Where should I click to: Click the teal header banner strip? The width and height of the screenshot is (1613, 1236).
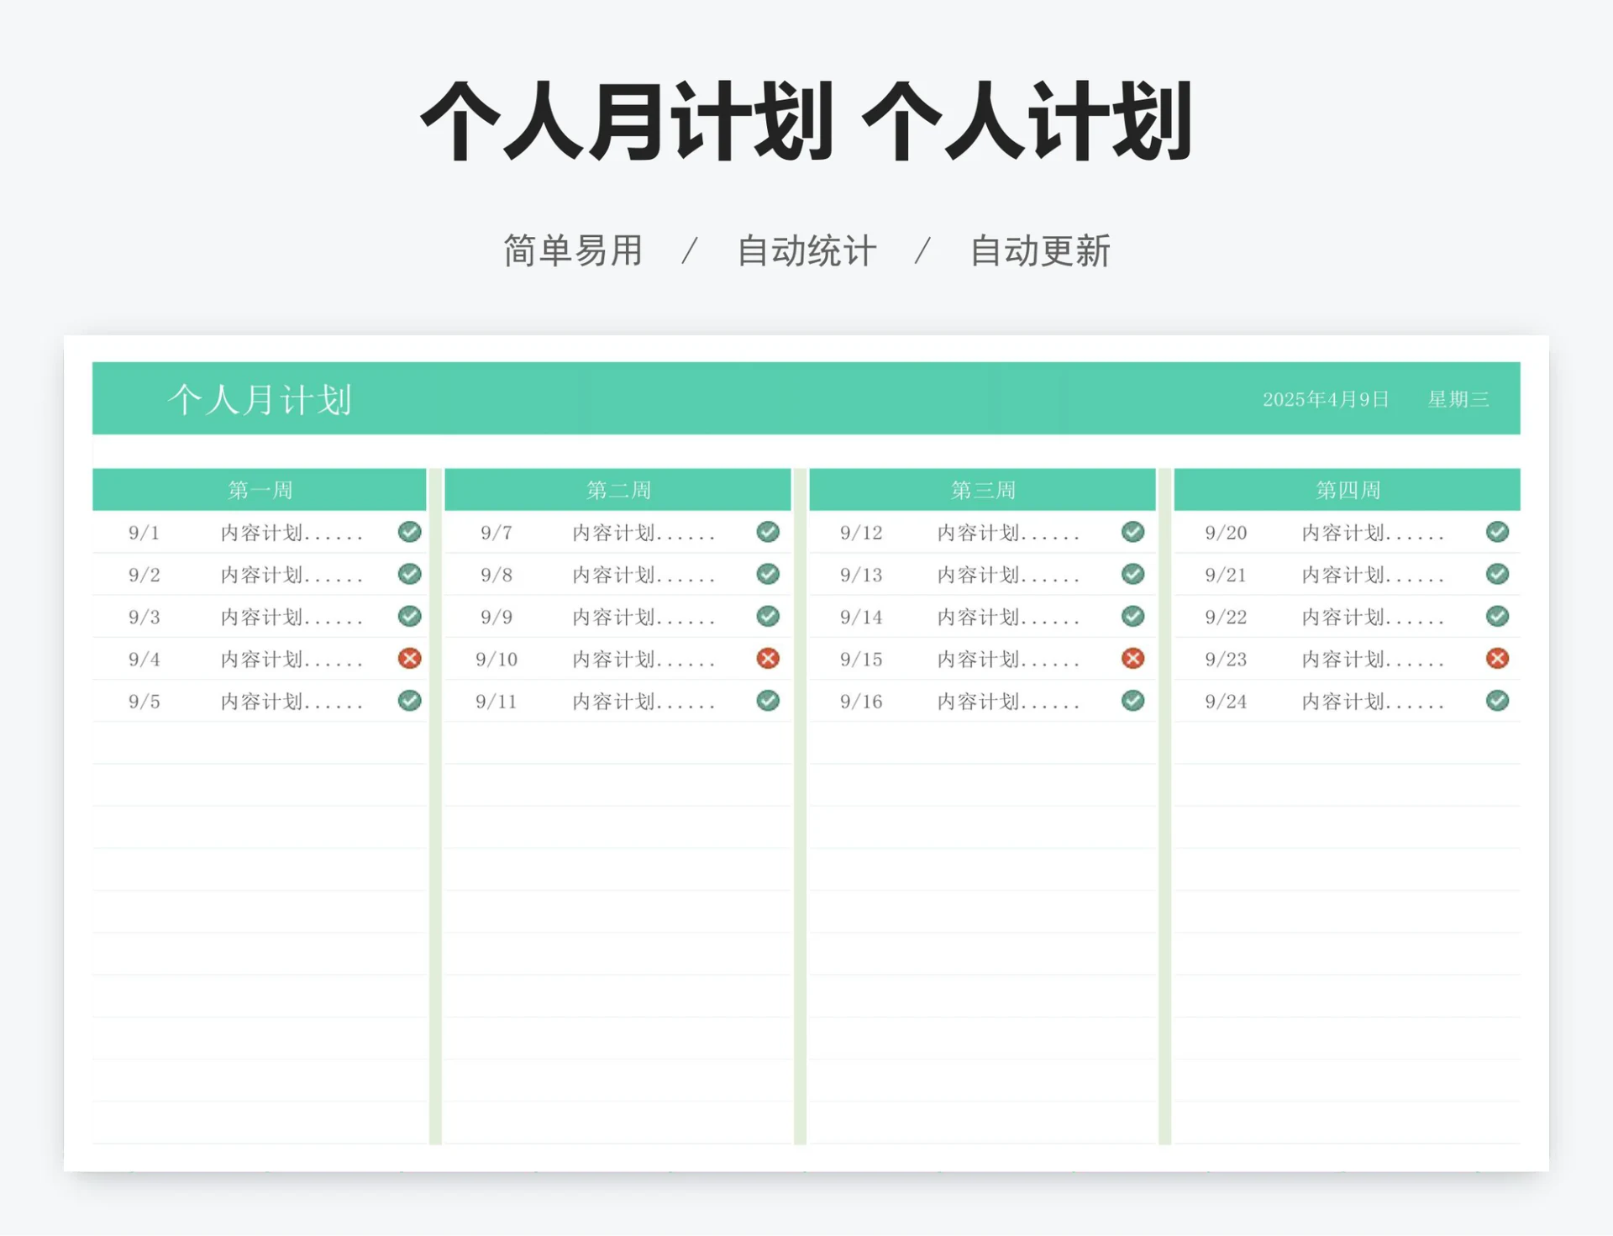point(806,401)
